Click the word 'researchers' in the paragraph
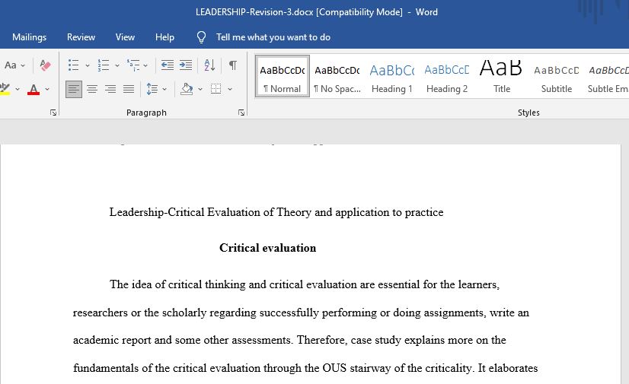Screen dimensions: 629x384 pyautogui.click(x=101, y=313)
